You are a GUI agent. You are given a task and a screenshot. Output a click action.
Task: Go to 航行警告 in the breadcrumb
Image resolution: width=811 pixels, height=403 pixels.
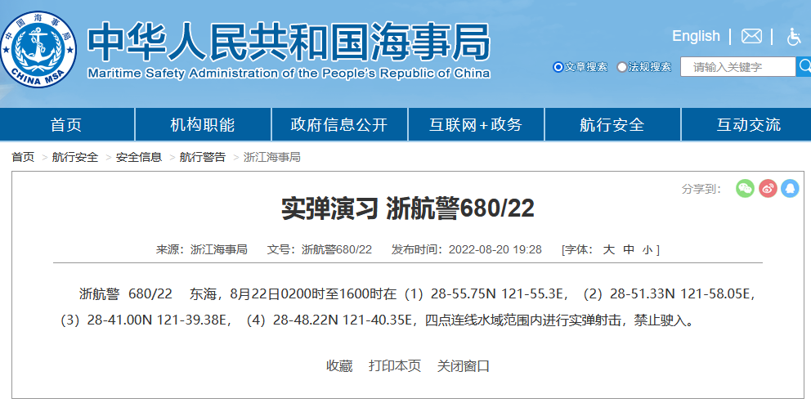pyautogui.click(x=203, y=157)
